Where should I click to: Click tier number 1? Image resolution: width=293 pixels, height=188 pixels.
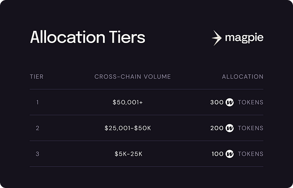tap(38, 102)
